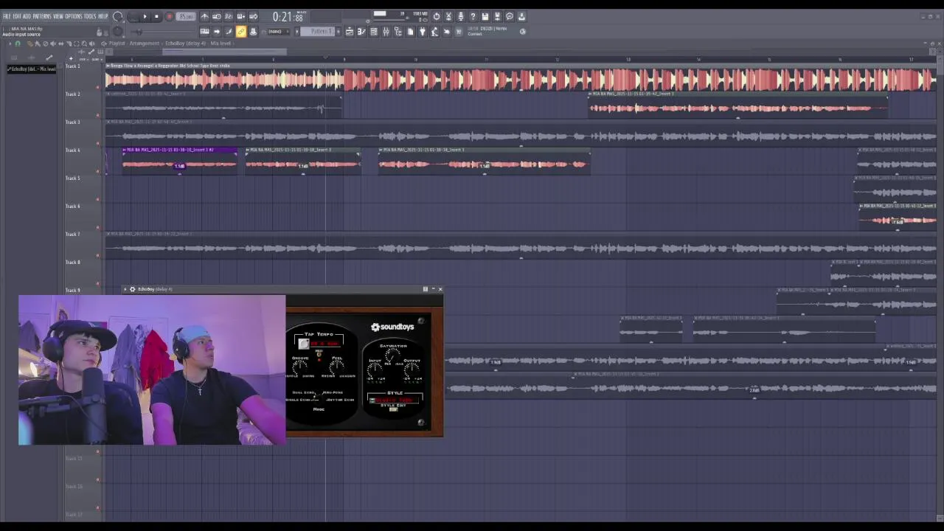This screenshot has height=531, width=944.
Task: Open the ADD menu
Action: click(x=27, y=16)
